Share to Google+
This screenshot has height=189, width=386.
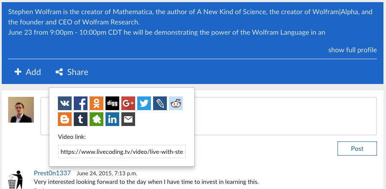click(128, 103)
